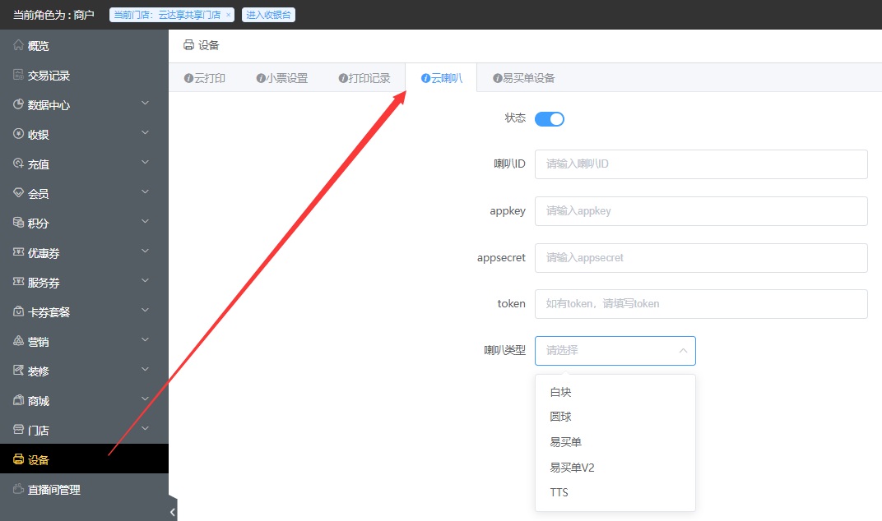Screen dimensions: 882x521
Task: Click the 直播间管理 camera icon
Action: 19,489
